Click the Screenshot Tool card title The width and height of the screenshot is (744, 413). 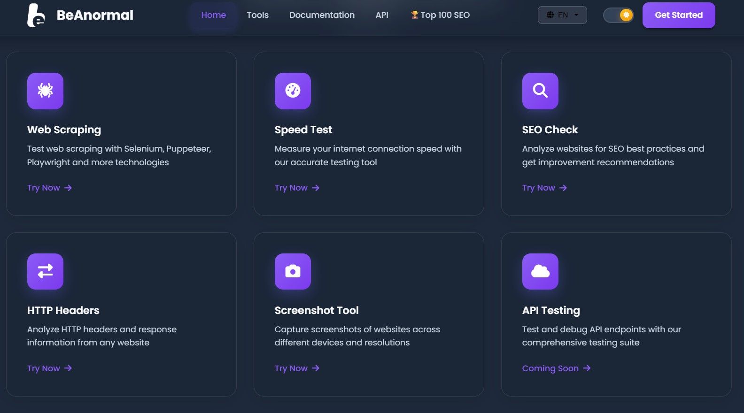pos(317,310)
